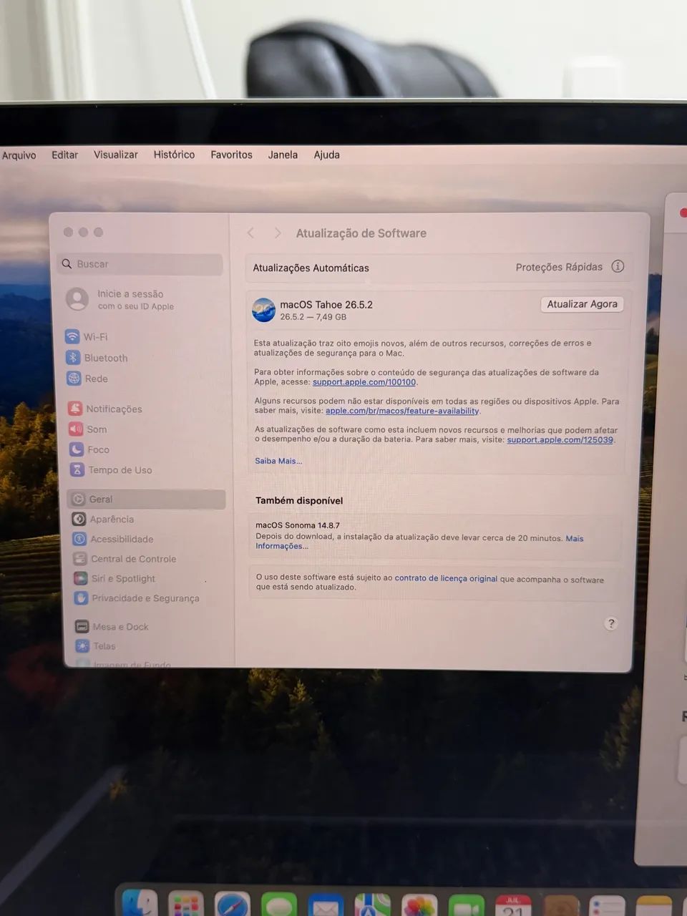Open the Histórico menu
This screenshot has height=916, width=687.
pyautogui.click(x=174, y=155)
